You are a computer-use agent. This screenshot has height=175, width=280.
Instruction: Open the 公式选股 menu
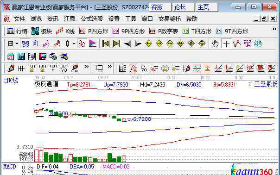92,19
